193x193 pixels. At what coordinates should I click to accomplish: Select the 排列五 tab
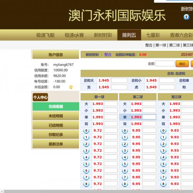coord(129,35)
